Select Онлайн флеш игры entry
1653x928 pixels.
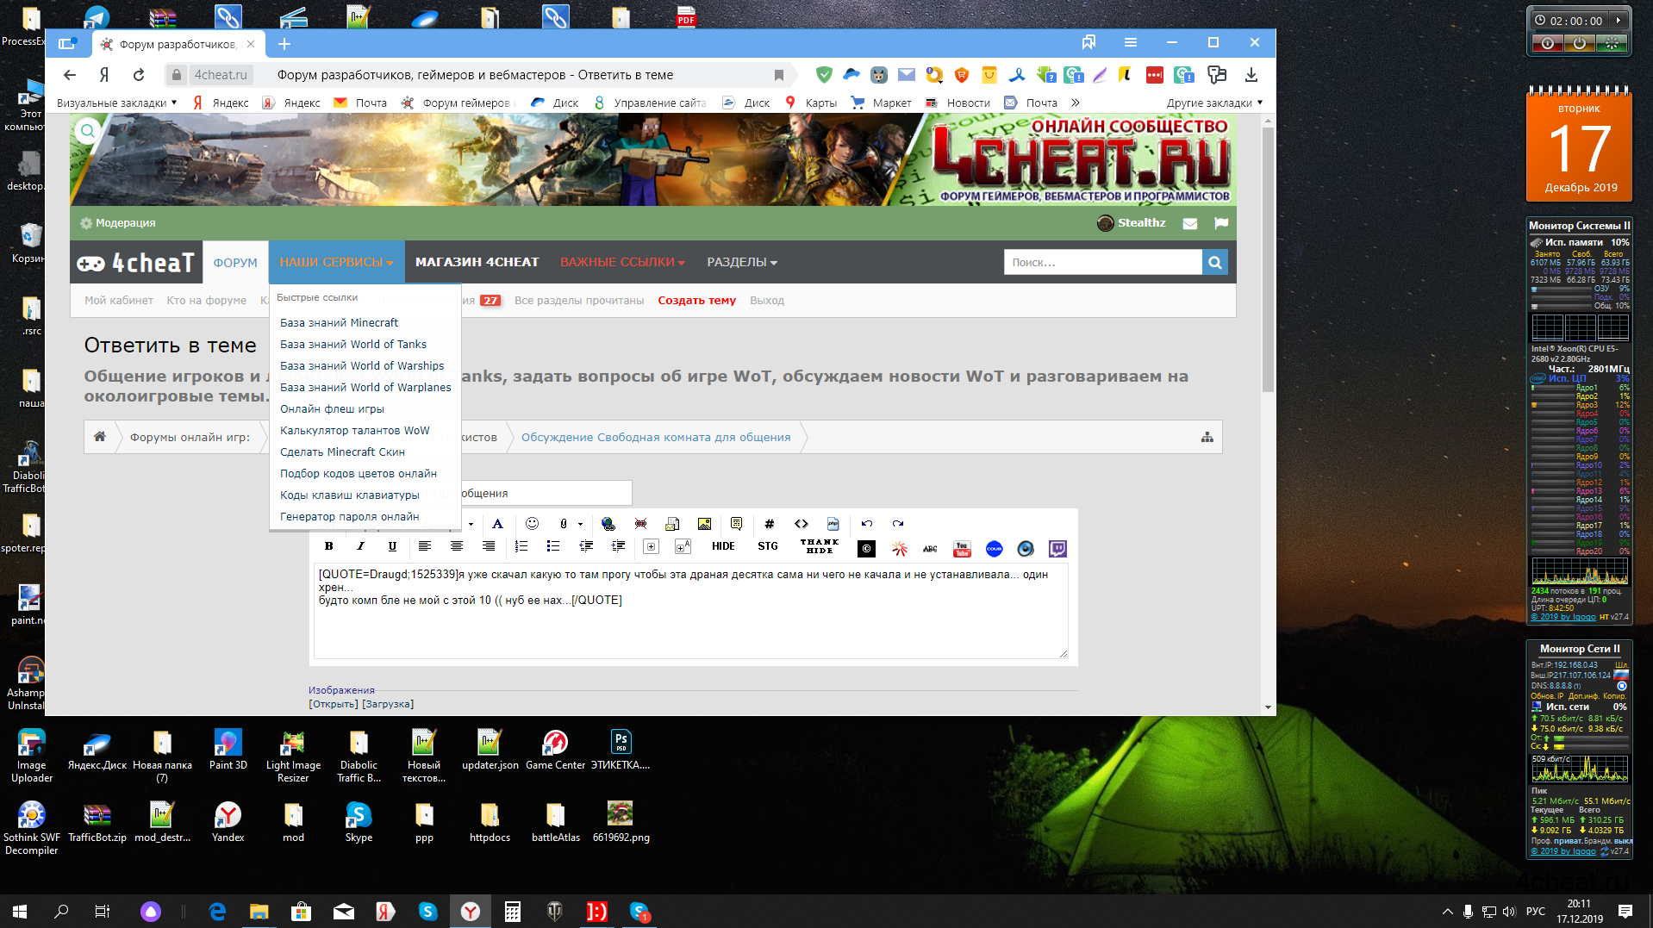332,408
